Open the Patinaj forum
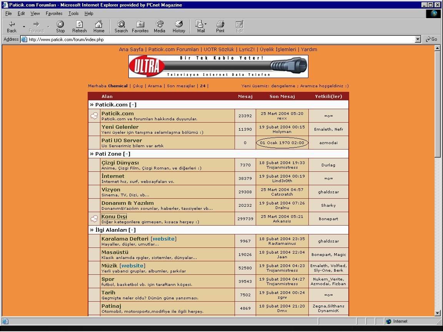 (x=111, y=306)
